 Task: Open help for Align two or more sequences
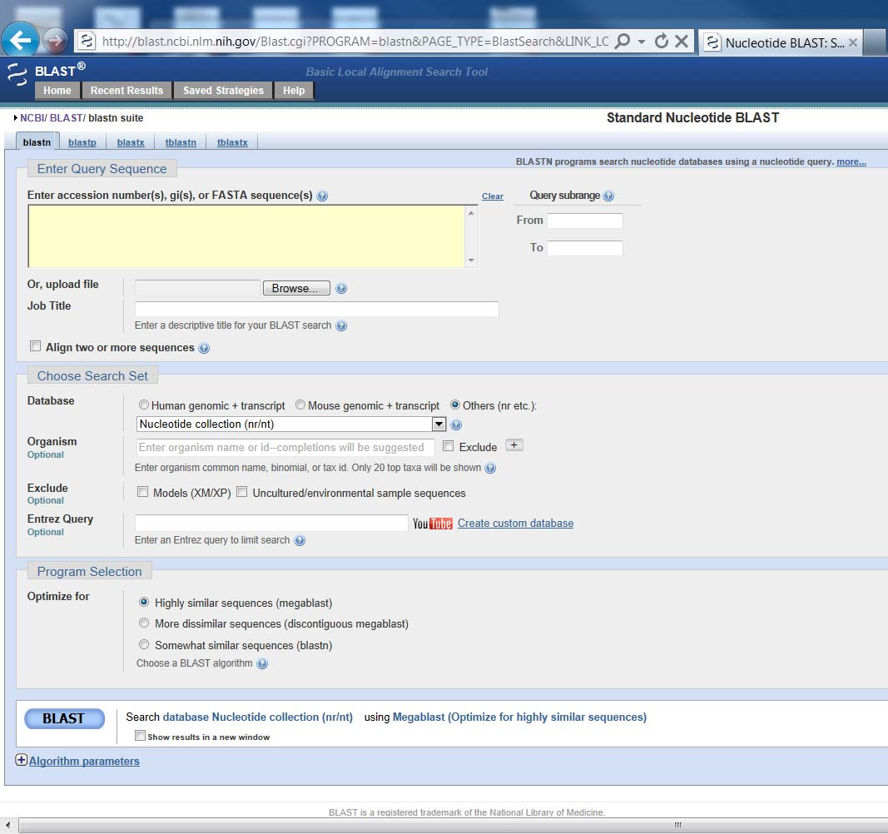(x=204, y=349)
